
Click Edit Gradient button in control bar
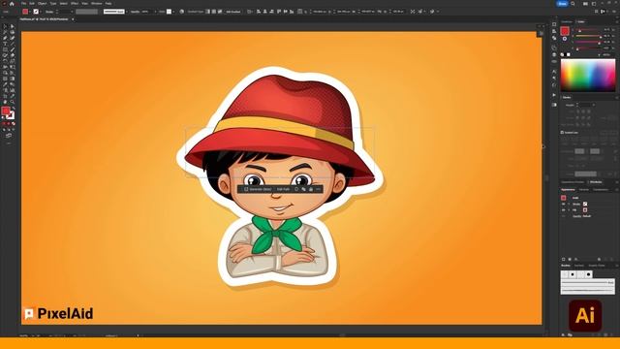(x=233, y=12)
